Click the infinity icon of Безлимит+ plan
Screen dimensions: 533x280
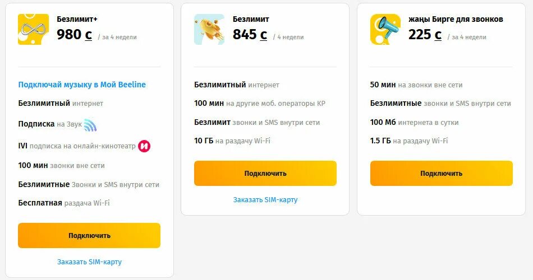point(33,29)
